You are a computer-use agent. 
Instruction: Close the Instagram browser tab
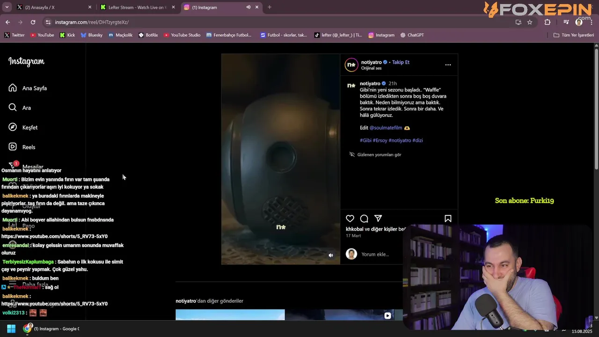[256, 7]
